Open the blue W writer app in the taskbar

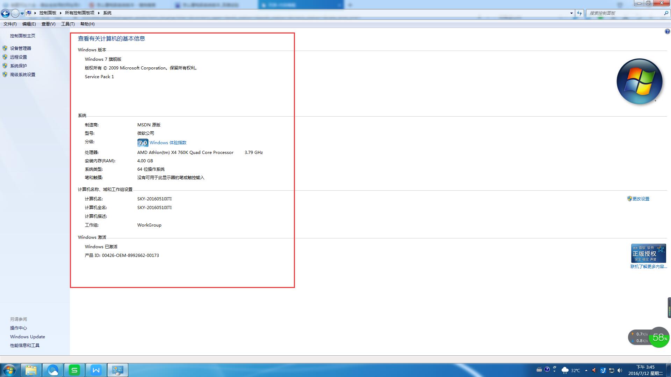[96, 370]
